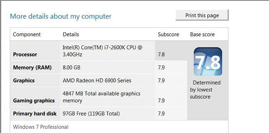This screenshot has height=133, width=269.
Task: Click the AMD Radeon HD 6900 Series text
Action: click(x=97, y=80)
